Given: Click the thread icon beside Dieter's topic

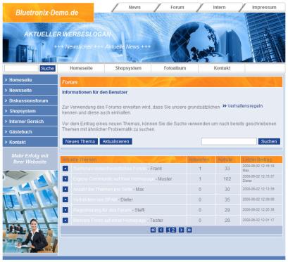Looking at the screenshot, I should click(x=65, y=199).
